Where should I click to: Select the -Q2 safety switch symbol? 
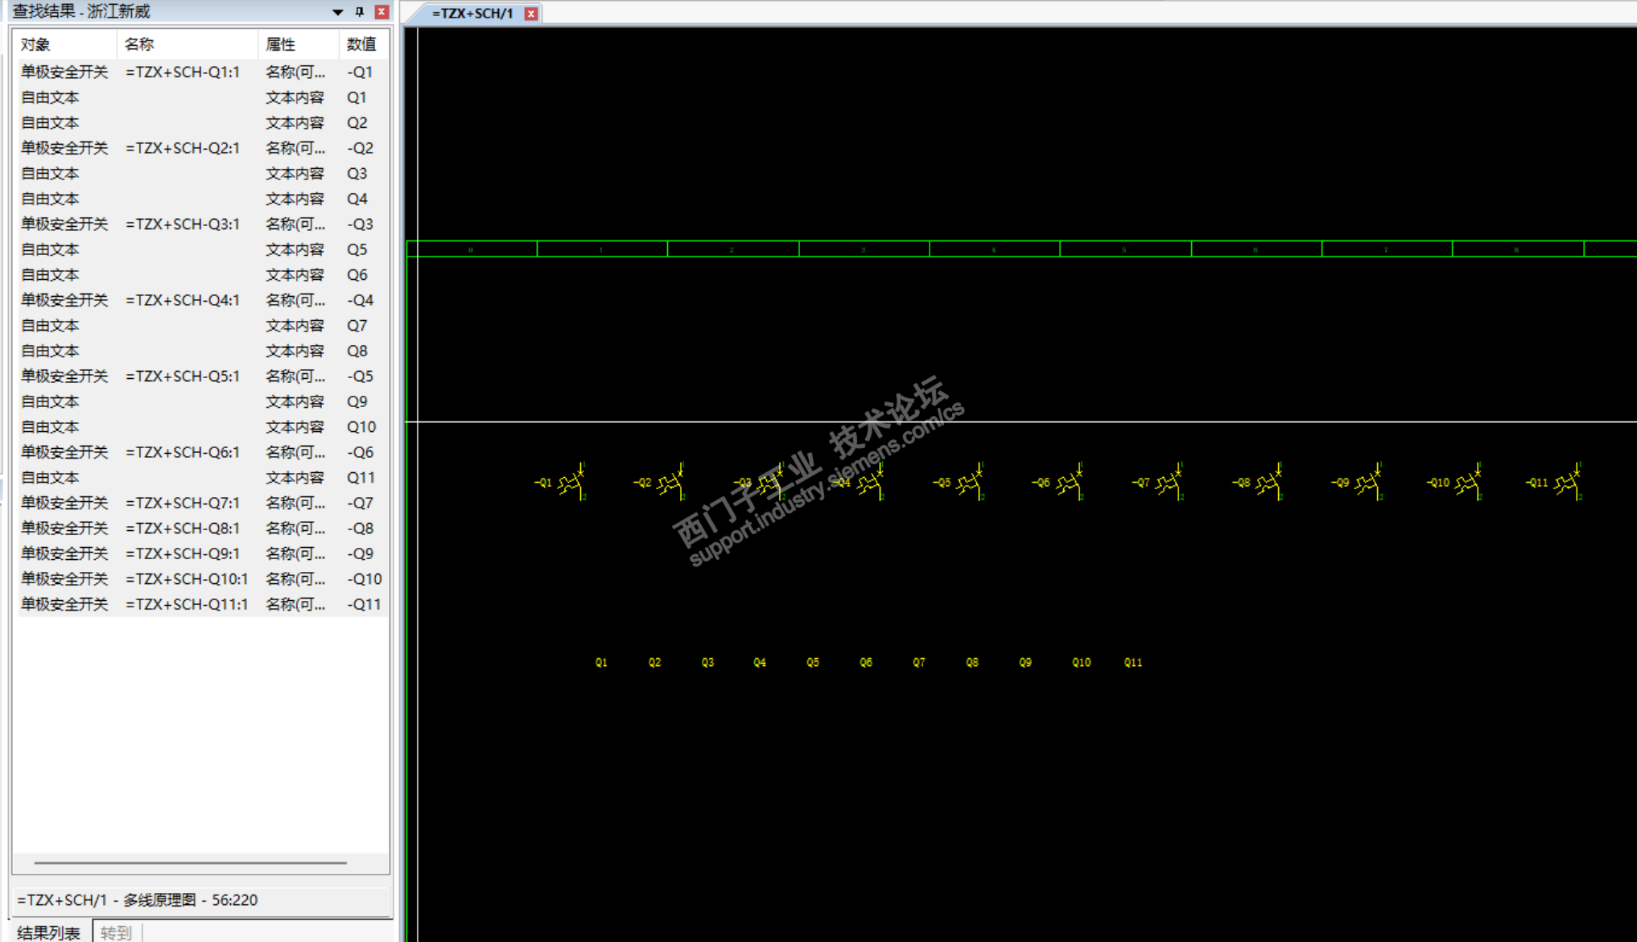670,483
